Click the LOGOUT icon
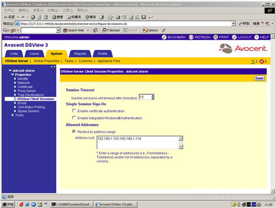Viewport: 276px width, 208px height. point(234,37)
